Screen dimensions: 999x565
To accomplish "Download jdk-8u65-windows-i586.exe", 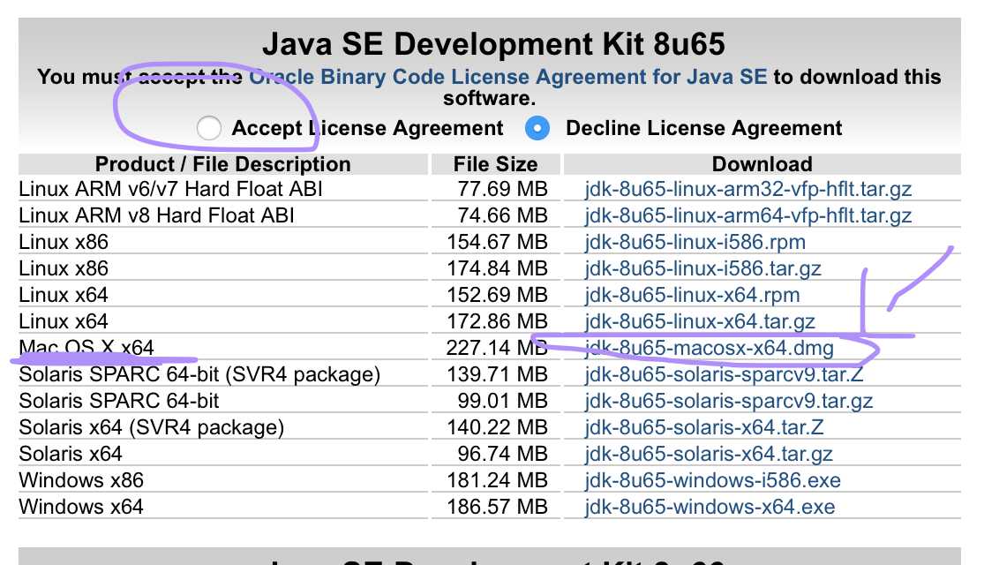I will tap(712, 480).
